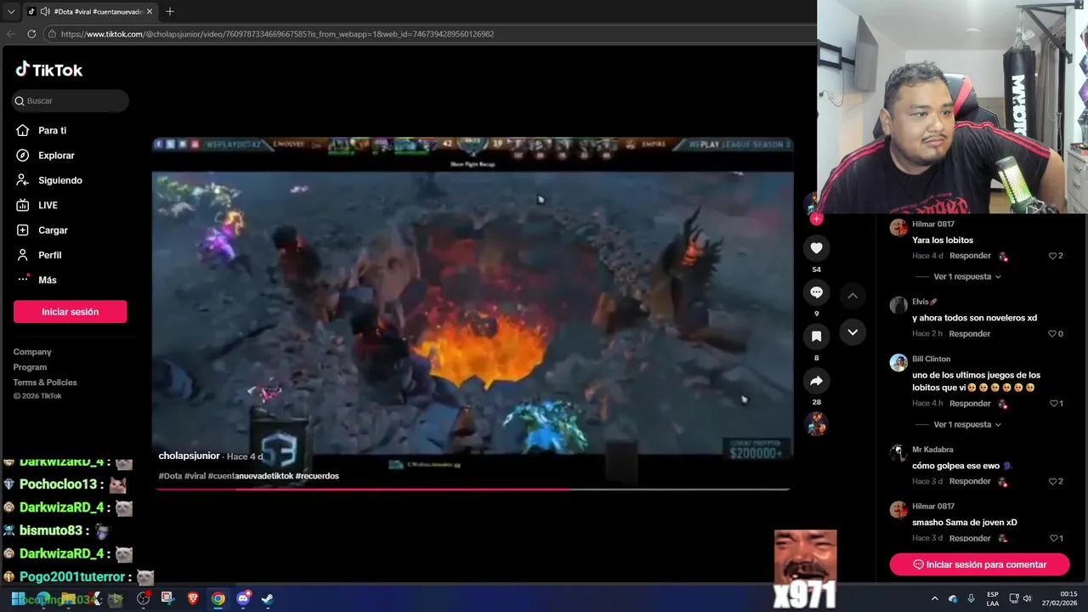This screenshot has height=612, width=1088.
Task: Show hidden system tray icons chevron
Action: 935,598
